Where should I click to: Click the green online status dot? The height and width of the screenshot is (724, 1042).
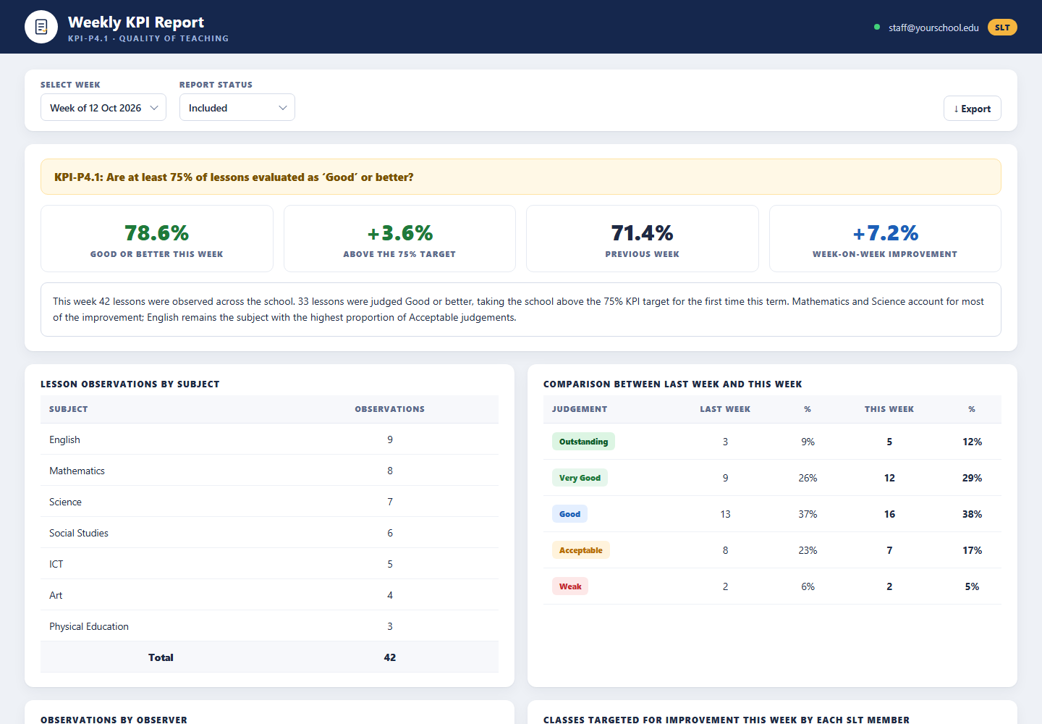click(x=877, y=28)
